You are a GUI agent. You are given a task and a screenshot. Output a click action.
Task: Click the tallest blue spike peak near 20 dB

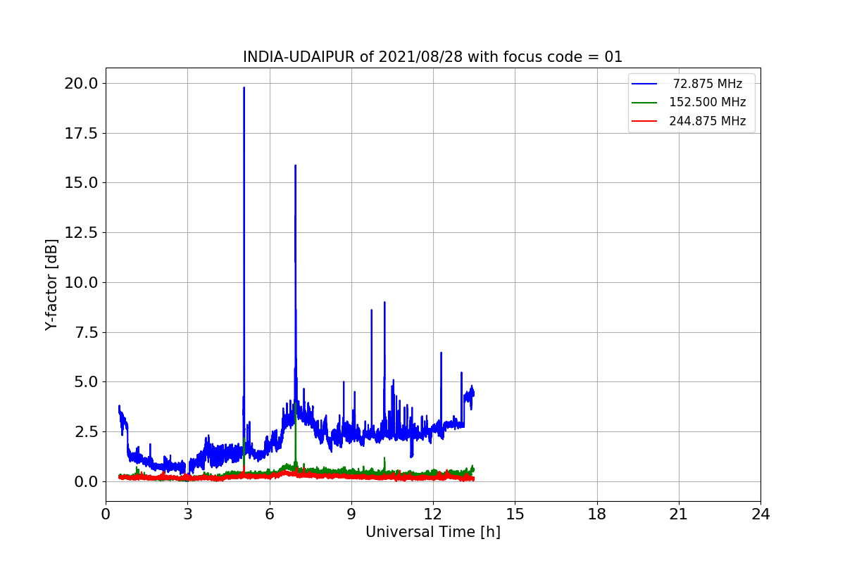click(x=244, y=88)
